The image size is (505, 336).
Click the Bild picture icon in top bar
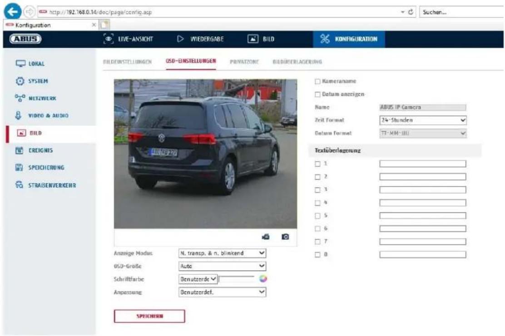pyautogui.click(x=253, y=39)
